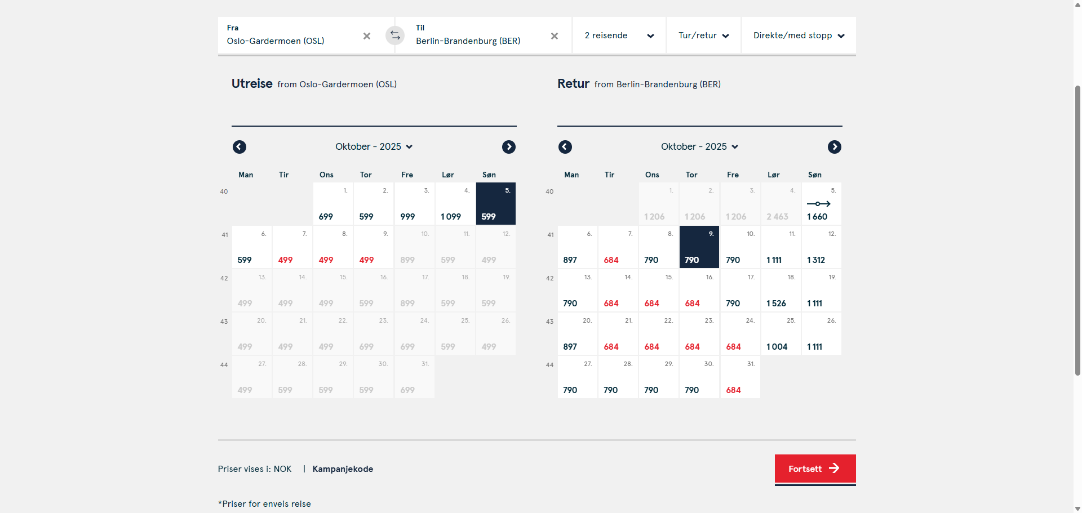Go to next month in Retur calendar
The image size is (1082, 513).
pyautogui.click(x=835, y=147)
